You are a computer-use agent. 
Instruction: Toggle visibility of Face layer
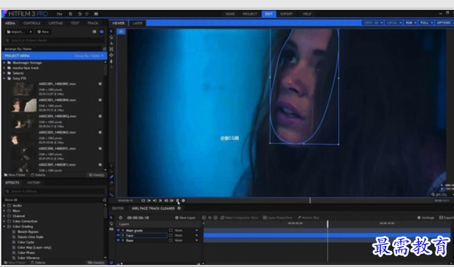pos(118,235)
